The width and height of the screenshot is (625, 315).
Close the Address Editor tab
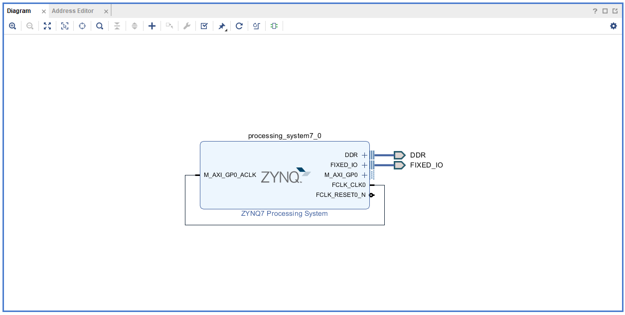pos(106,11)
